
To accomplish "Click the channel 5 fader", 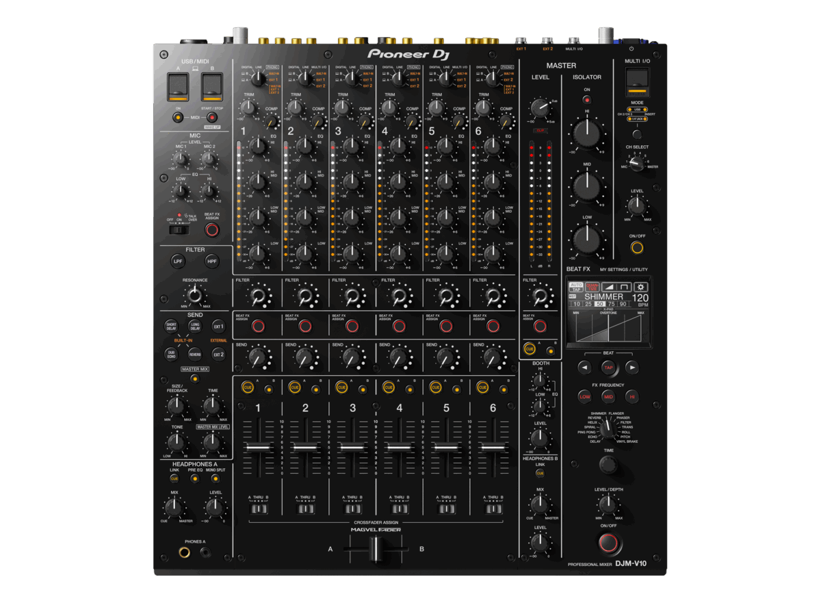I will coord(446,447).
